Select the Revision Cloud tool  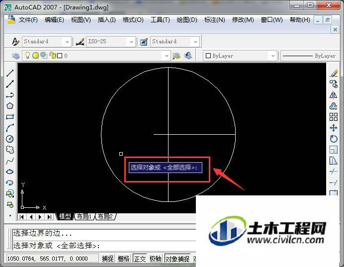tap(10, 150)
